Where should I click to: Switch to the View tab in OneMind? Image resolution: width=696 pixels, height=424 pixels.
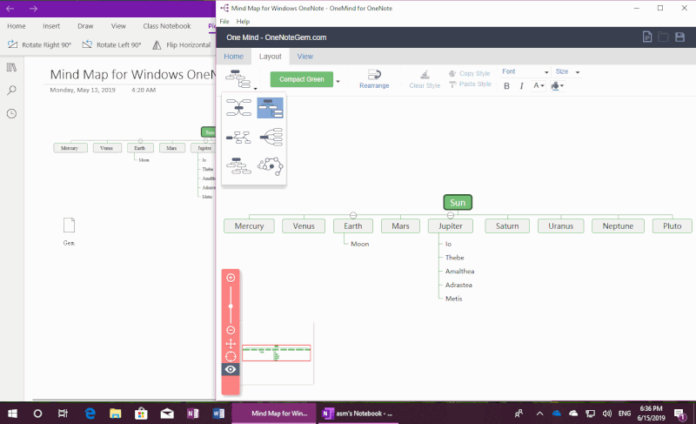[x=305, y=57]
